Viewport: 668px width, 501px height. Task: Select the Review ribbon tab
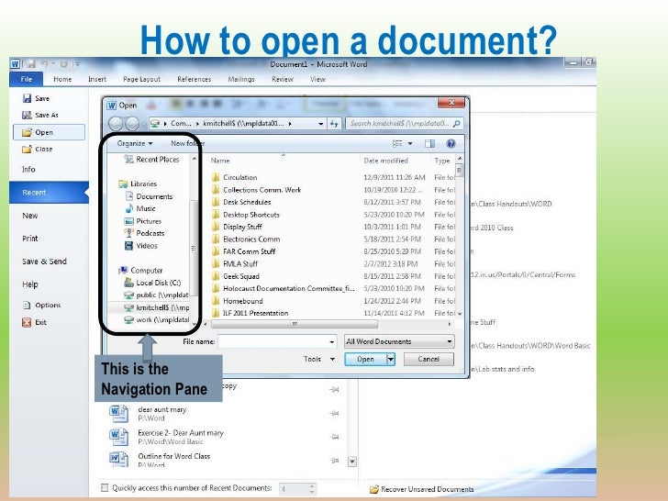(x=283, y=79)
